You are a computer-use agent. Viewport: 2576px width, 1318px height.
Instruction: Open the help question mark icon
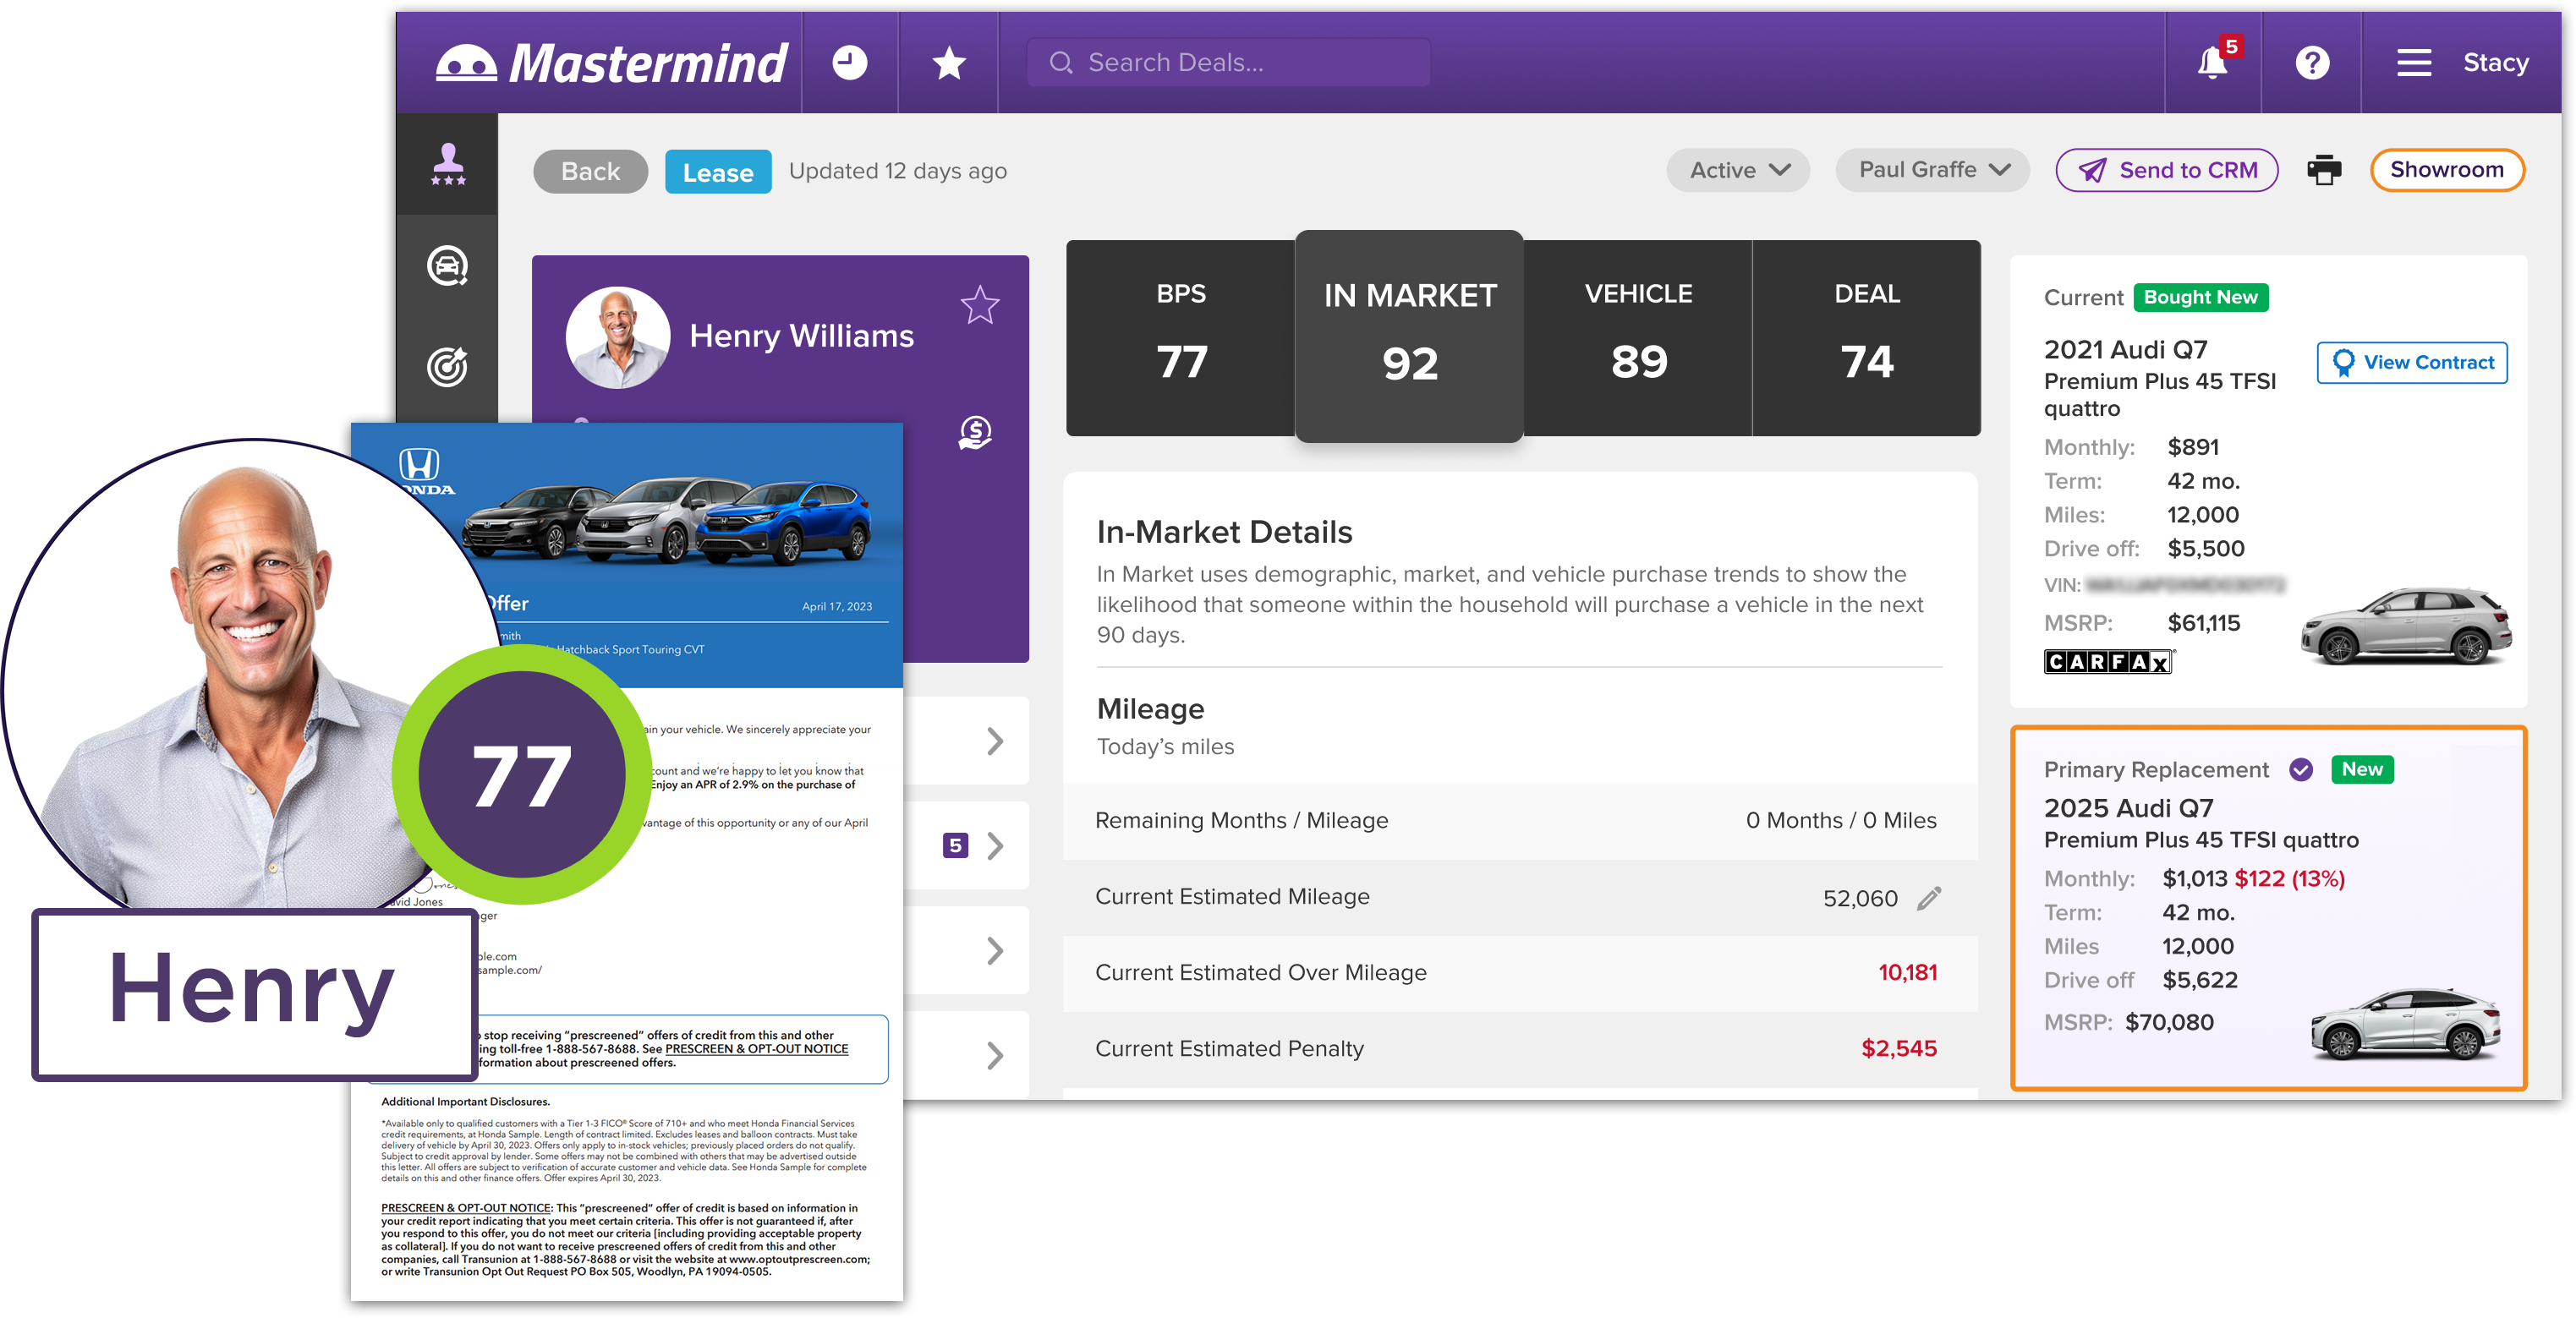pyautogui.click(x=2311, y=63)
